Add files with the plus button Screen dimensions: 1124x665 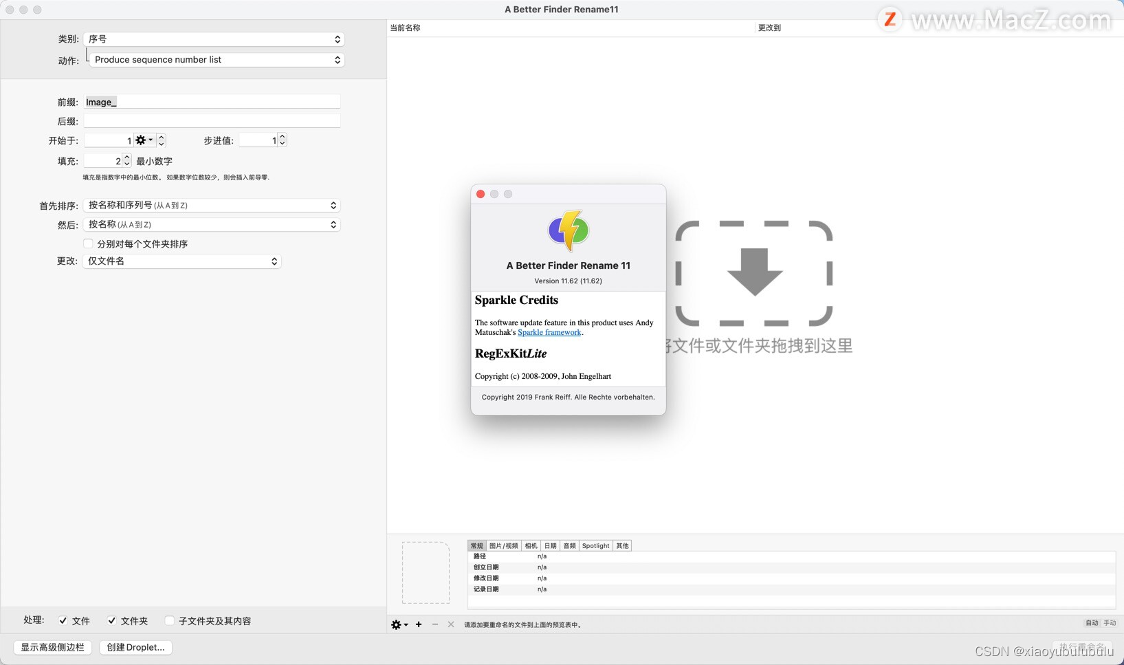click(419, 624)
